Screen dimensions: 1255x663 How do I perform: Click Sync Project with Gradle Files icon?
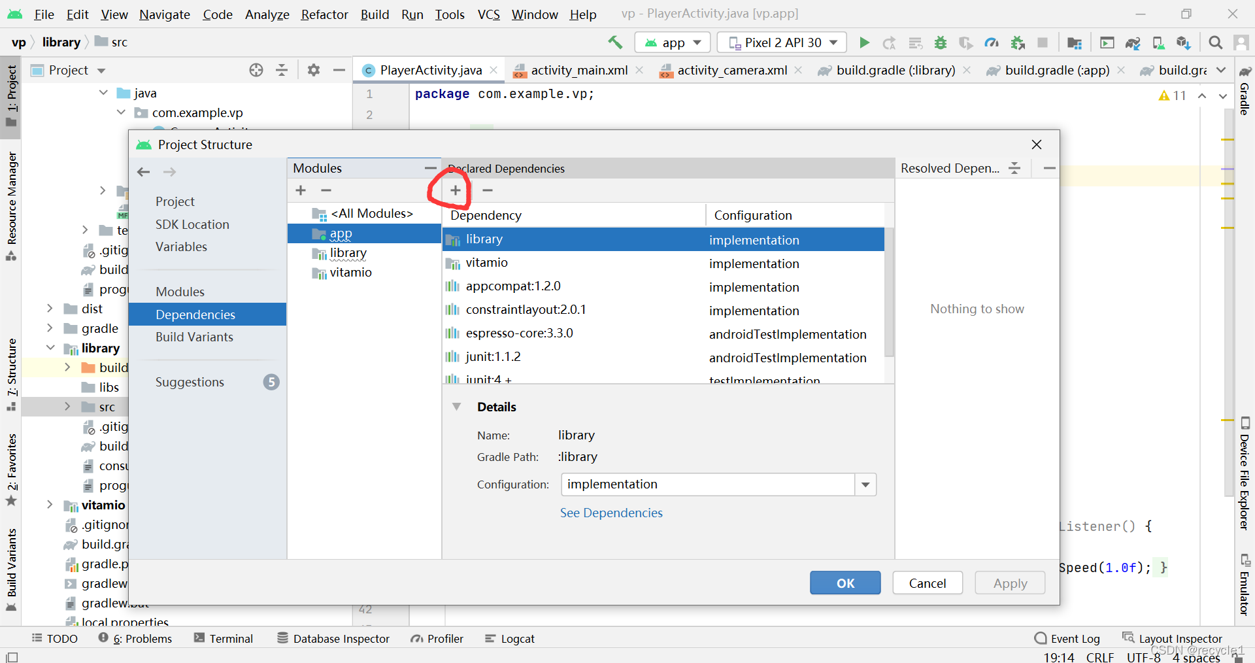[x=1133, y=42]
